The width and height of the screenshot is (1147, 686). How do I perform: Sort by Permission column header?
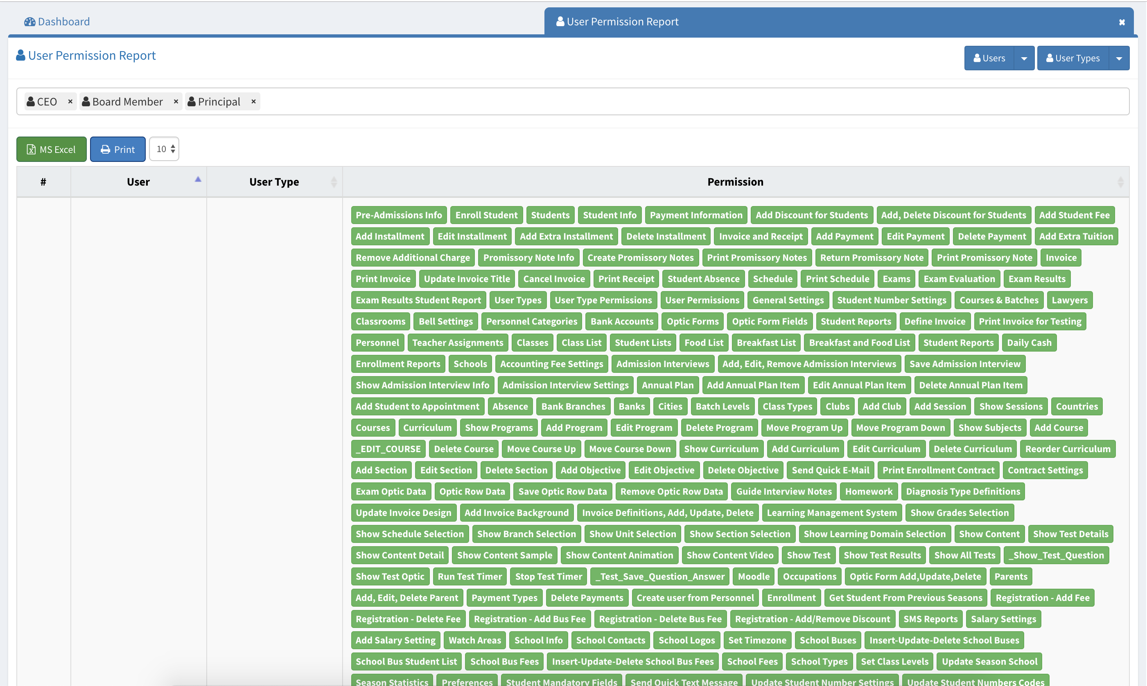tap(735, 182)
